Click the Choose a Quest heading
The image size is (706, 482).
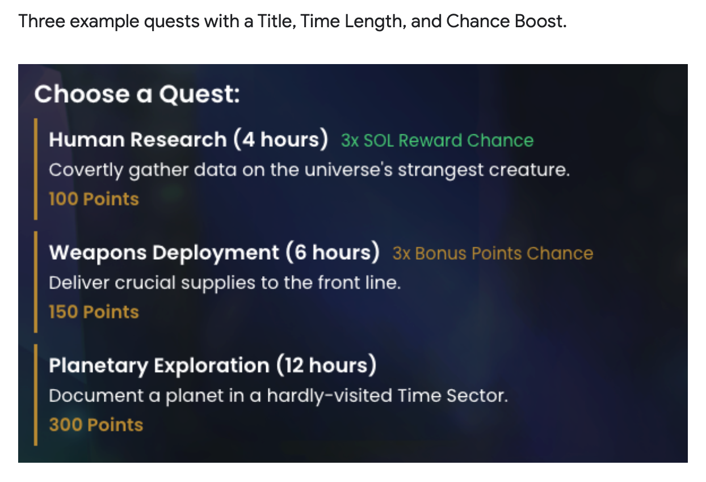[137, 94]
